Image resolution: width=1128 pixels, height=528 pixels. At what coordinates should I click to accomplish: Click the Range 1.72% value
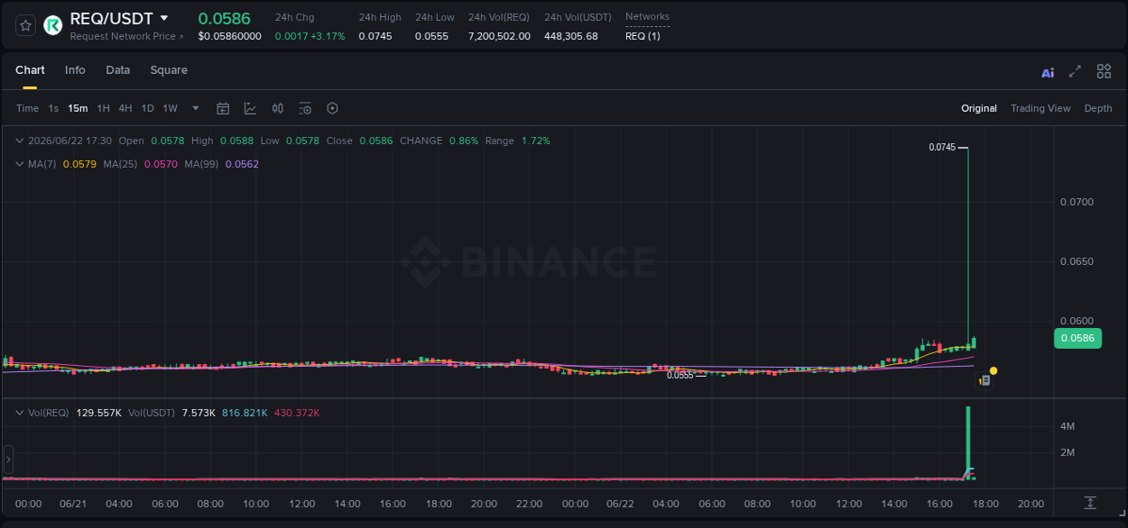point(536,141)
